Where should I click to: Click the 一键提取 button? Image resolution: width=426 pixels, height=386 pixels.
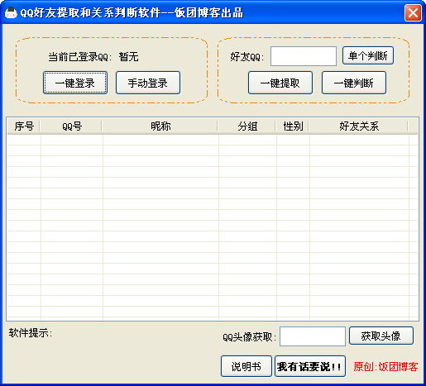(280, 83)
